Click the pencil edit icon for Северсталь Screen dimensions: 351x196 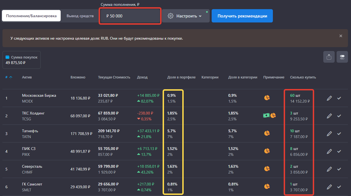329,169
